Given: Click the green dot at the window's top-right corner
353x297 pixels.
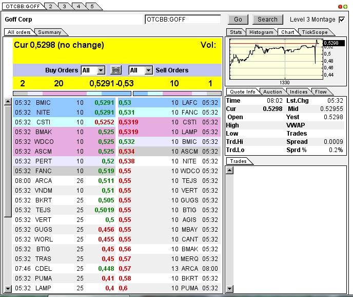Looking at the screenshot, I should pyautogui.click(x=345, y=7).
